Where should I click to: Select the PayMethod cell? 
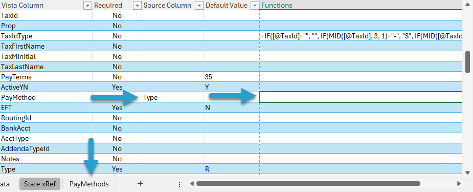(x=46, y=97)
